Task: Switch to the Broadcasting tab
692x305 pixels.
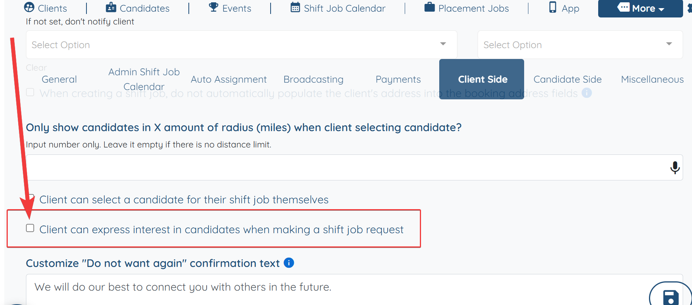Action: coord(313,79)
